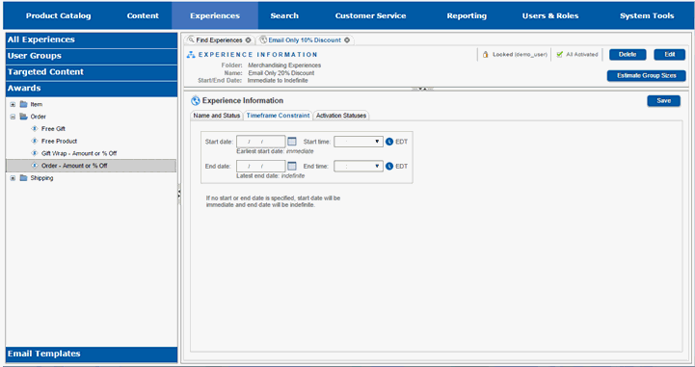Click the Start date input field
Viewport: 695px width, 367px height.
(x=261, y=142)
